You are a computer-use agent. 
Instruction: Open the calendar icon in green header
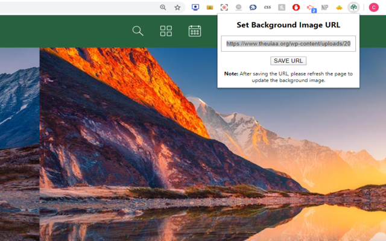click(x=195, y=31)
